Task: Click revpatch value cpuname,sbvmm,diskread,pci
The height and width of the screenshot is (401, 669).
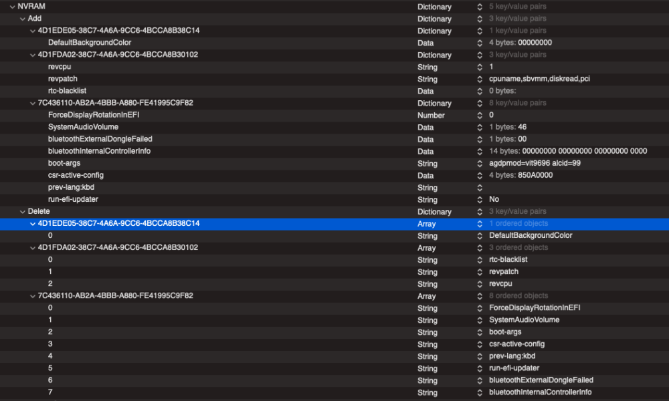Action: click(539, 79)
